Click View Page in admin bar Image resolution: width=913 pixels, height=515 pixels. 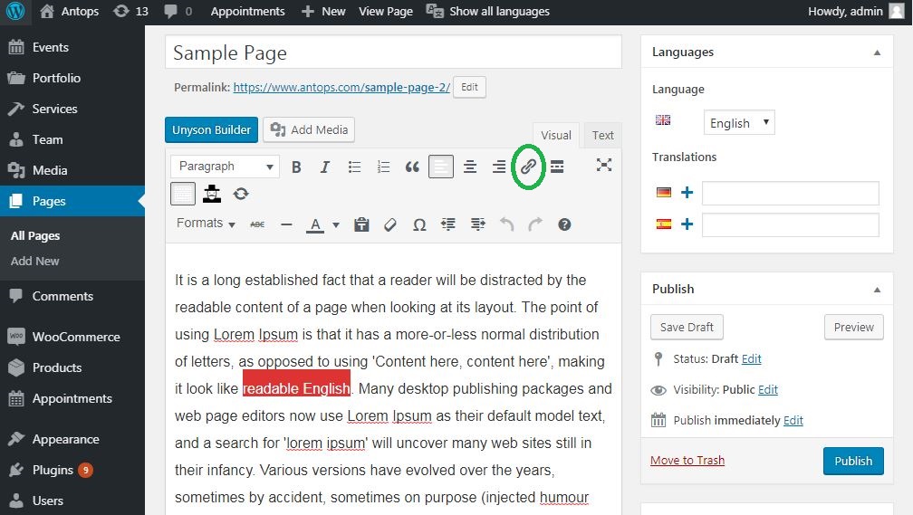click(x=386, y=12)
